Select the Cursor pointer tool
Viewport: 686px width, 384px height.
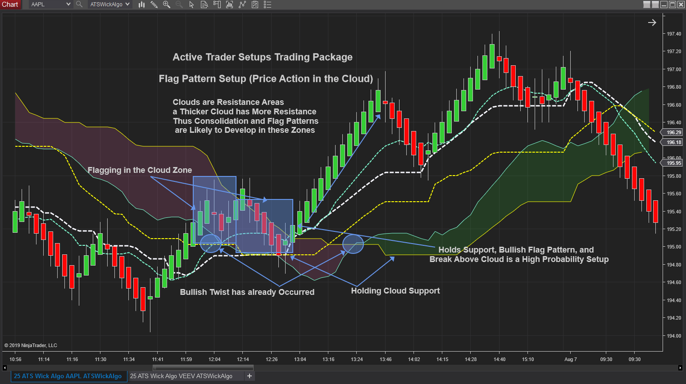pos(191,5)
